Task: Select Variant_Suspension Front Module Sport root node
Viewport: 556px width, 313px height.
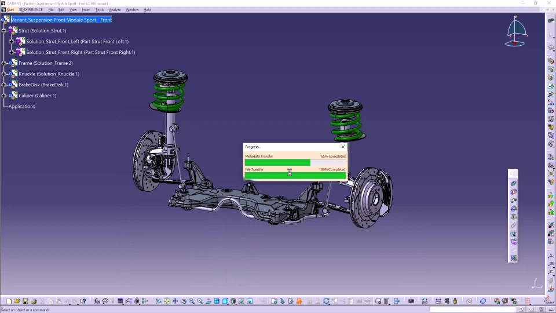Action: coord(61,20)
